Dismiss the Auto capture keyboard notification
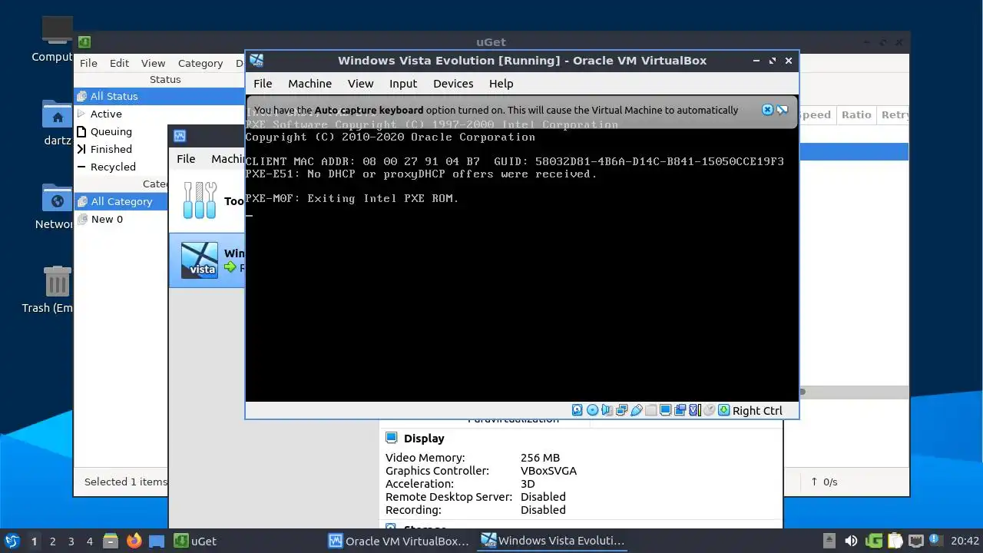This screenshot has width=983, height=553. 767,110
